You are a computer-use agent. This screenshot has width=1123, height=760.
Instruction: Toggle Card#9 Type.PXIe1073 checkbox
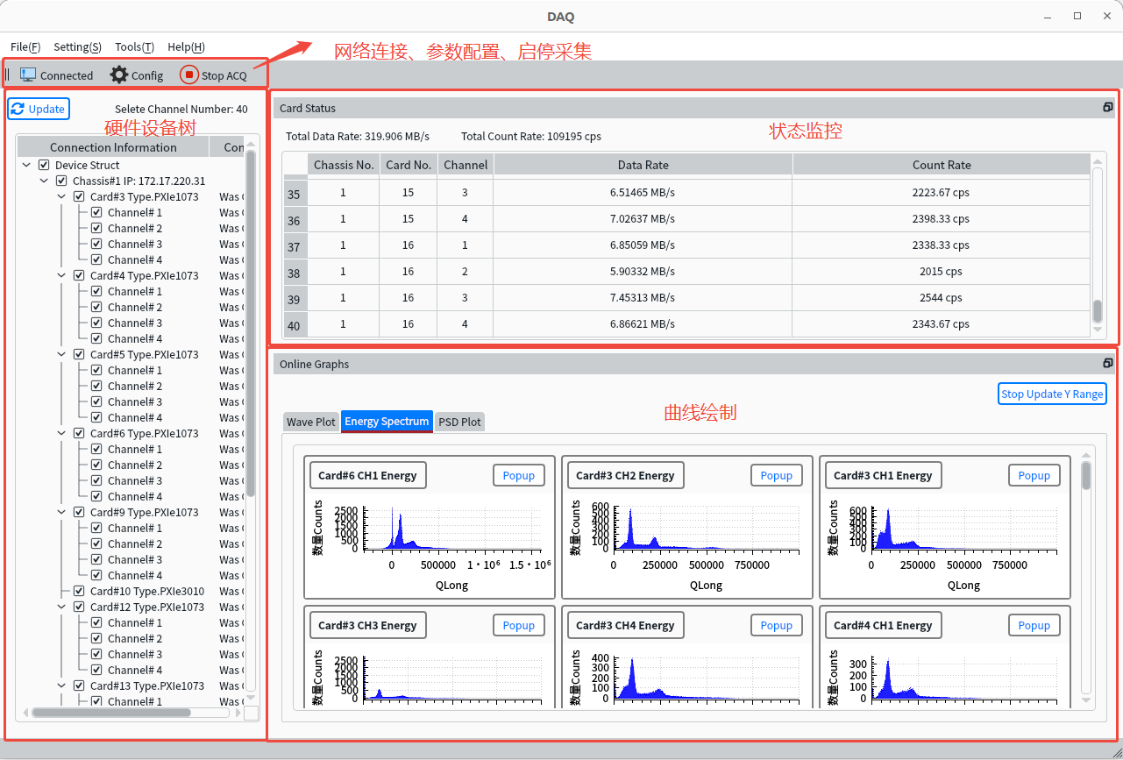tap(79, 512)
